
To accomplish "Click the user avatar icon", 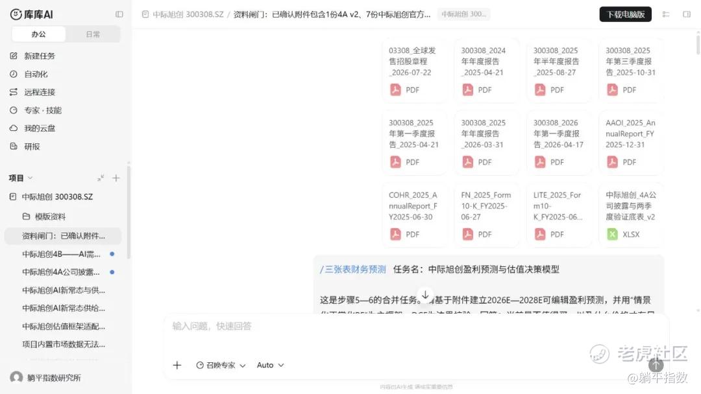I will coord(16,378).
